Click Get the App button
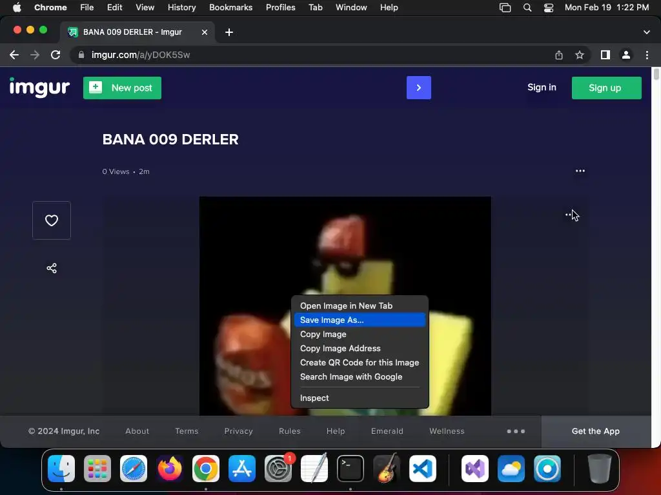This screenshot has height=495, width=661. pyautogui.click(x=596, y=431)
